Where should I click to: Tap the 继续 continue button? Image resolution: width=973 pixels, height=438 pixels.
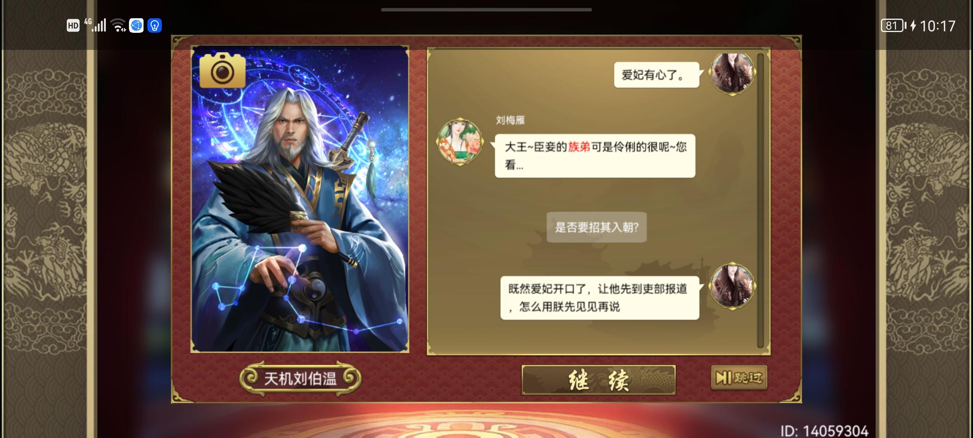tap(598, 380)
